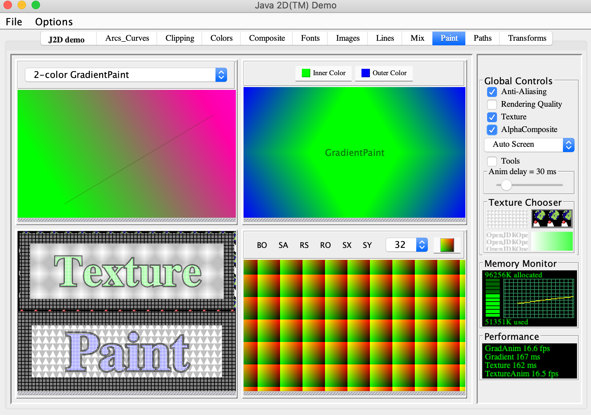This screenshot has width=591, height=415.
Task: Toggle the SX animation option
Action: pos(347,245)
